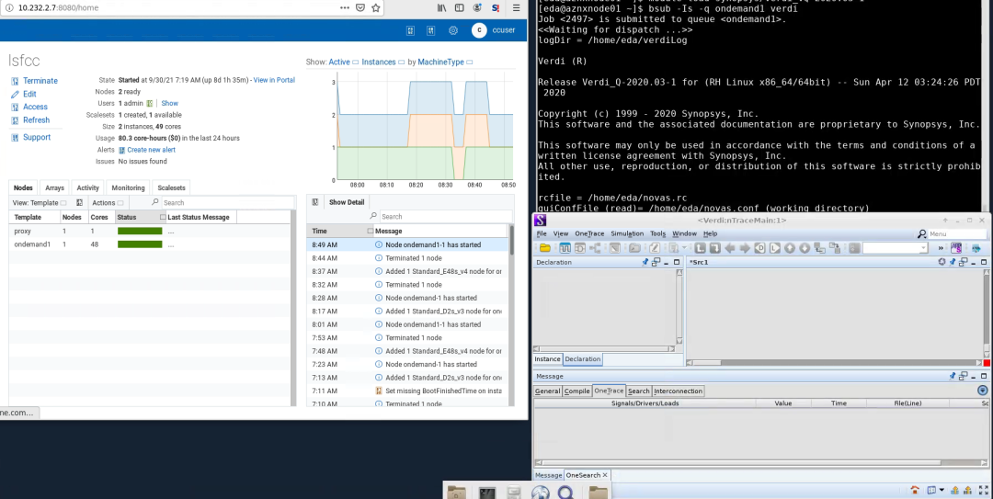This screenshot has width=993, height=499.
Task: Open the CycleCloud settings gear icon
Action: point(452,30)
